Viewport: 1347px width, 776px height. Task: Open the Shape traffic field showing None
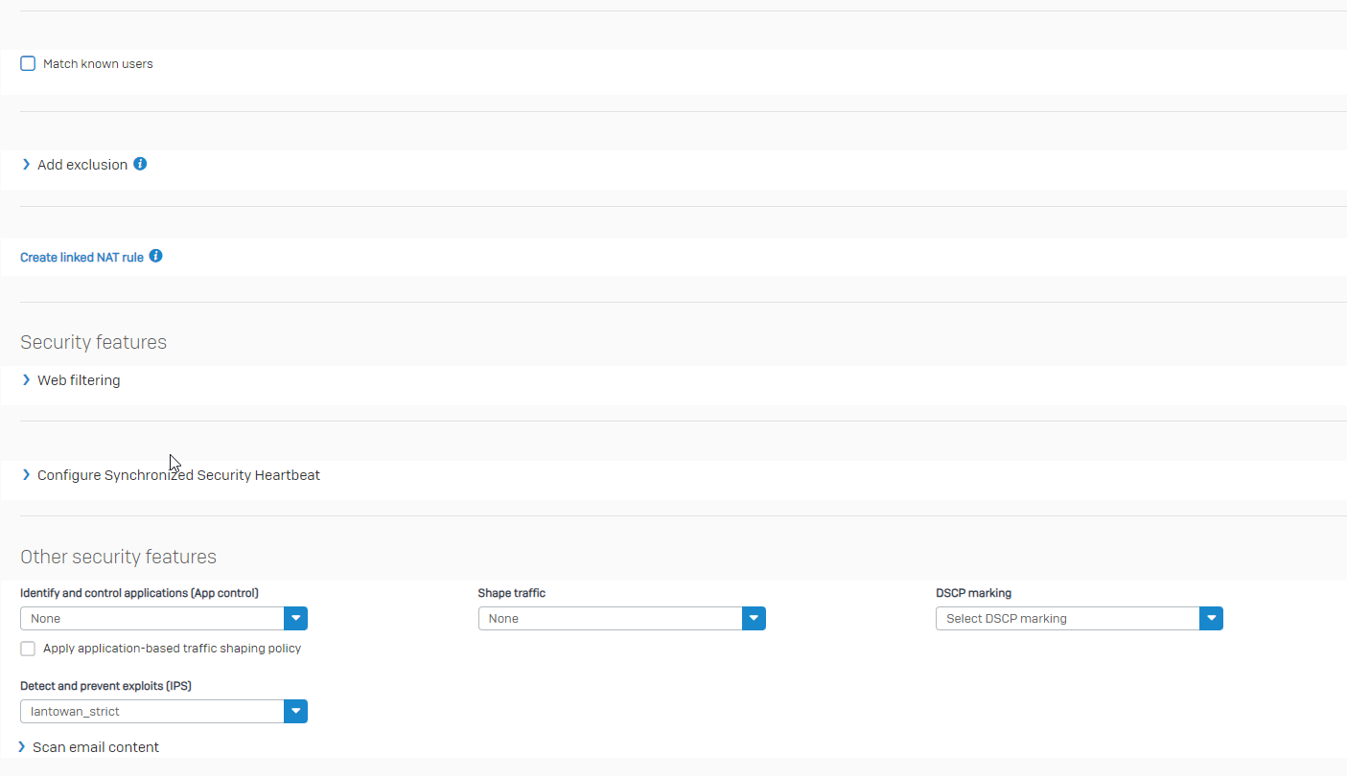click(610, 619)
